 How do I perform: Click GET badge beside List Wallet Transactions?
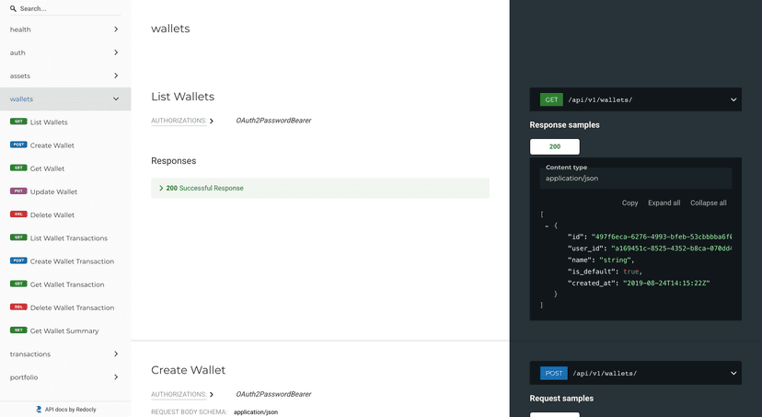tap(18, 237)
